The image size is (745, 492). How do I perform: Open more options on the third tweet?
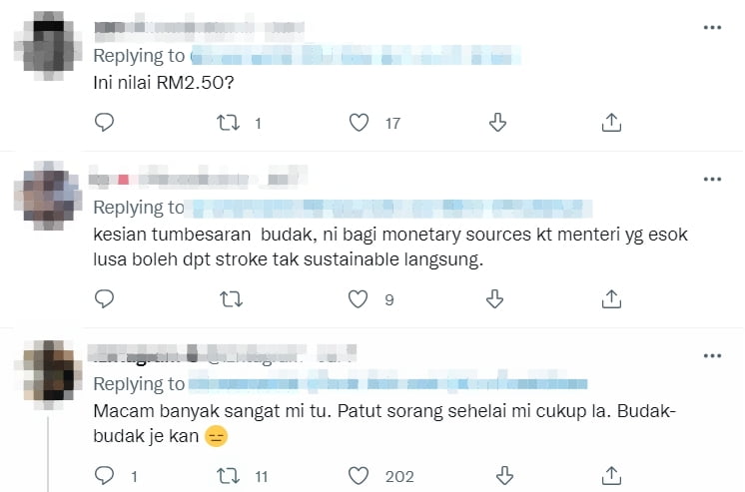click(712, 355)
